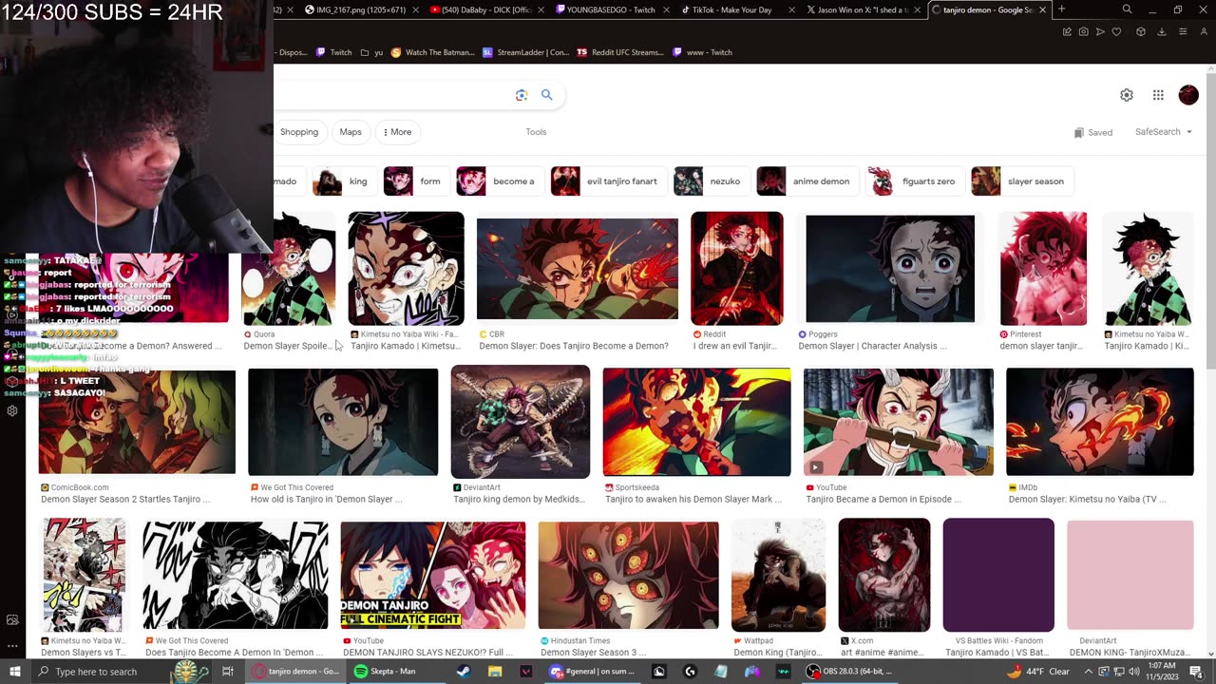Image resolution: width=1216 pixels, height=684 pixels.
Task: Open Reddit UFC Streams bookmark
Action: click(620, 52)
